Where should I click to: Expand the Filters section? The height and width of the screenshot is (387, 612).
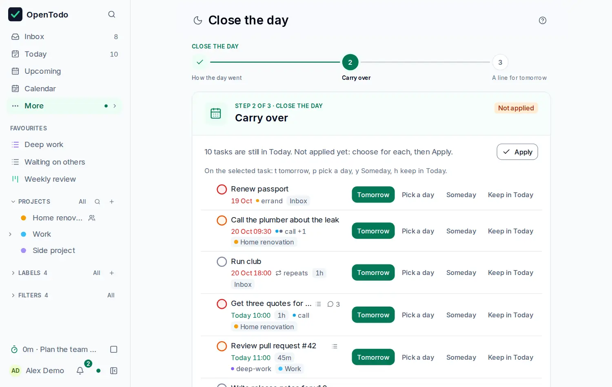click(13, 295)
